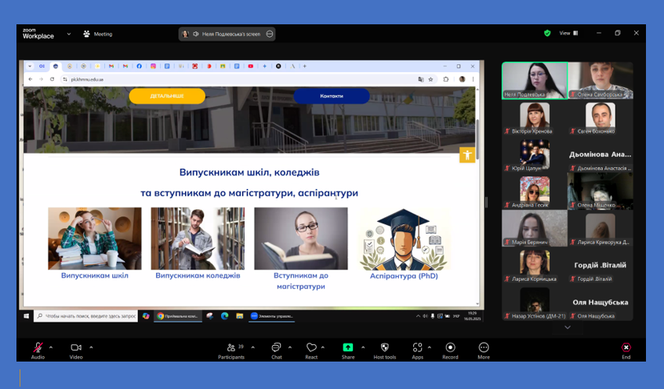Select Олена Самборська's video tile
This screenshot has width=664, height=389.
pyautogui.click(x=601, y=81)
